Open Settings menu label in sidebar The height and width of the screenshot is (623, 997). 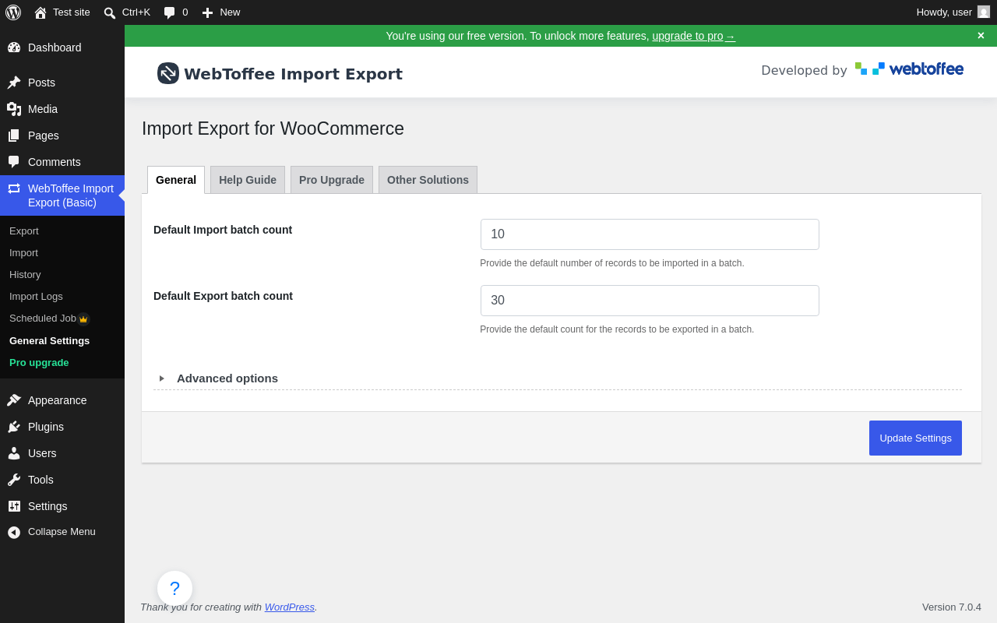(x=48, y=506)
